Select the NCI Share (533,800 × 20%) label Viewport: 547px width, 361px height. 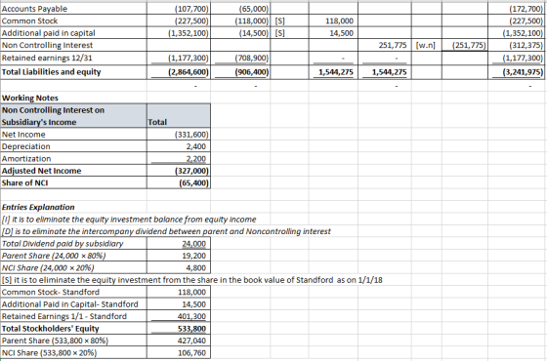(x=49, y=352)
